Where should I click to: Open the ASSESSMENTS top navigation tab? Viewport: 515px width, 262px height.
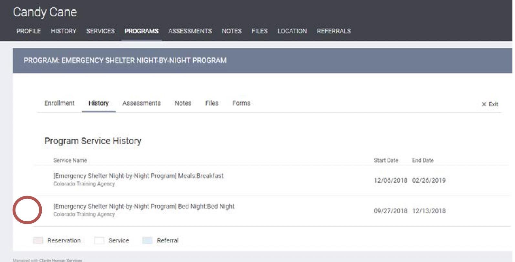[190, 31]
